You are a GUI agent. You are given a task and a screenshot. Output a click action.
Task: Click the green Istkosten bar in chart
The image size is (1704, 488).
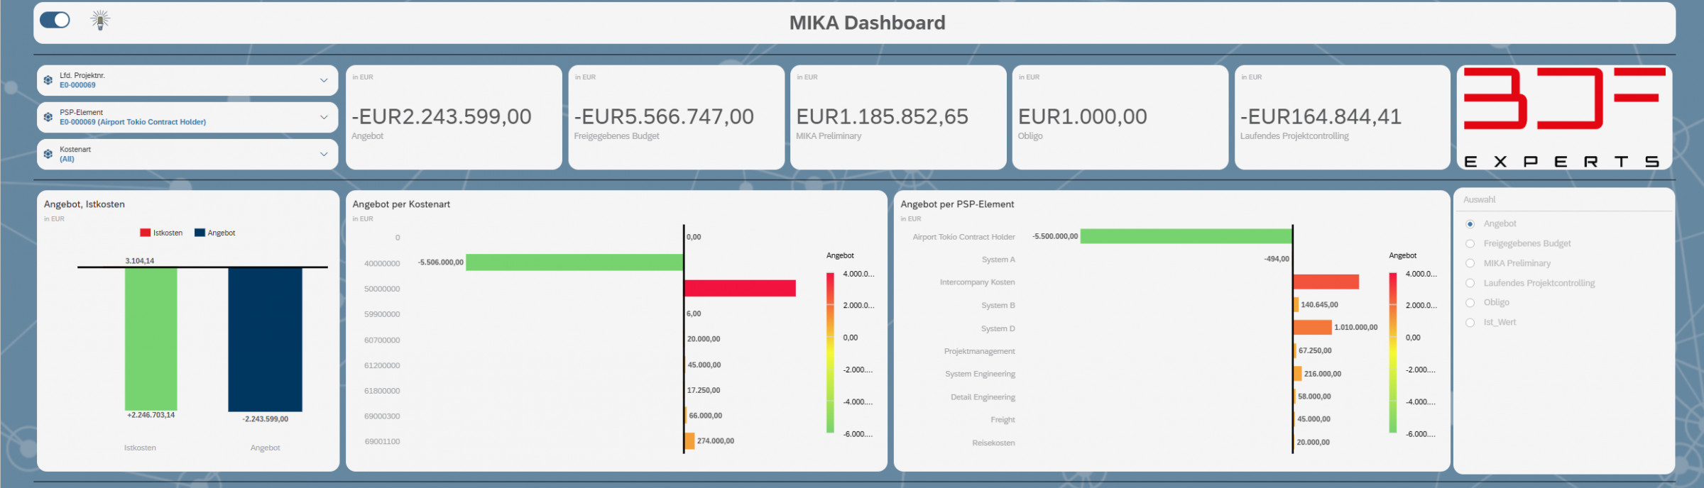click(x=151, y=338)
